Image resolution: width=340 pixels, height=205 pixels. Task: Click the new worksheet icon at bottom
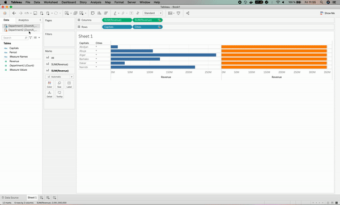tap(41, 198)
